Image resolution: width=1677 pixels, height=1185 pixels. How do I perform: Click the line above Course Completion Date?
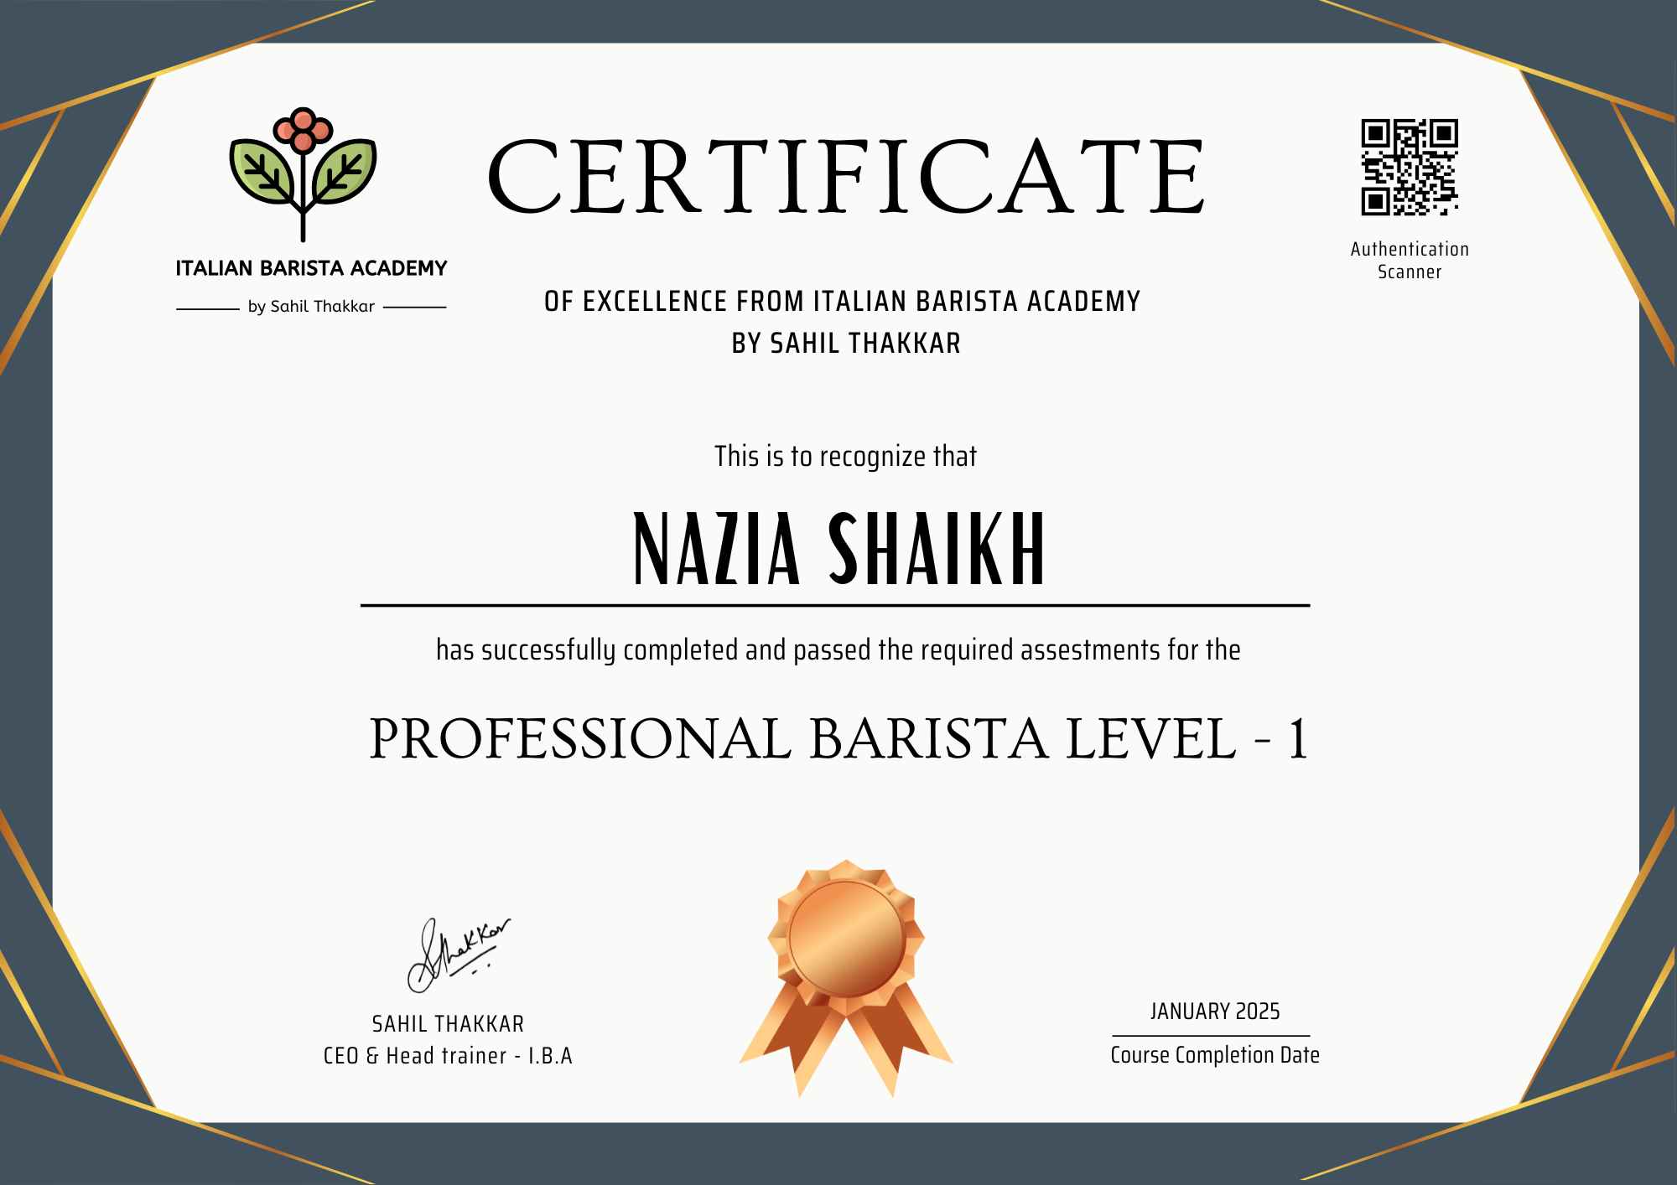1211,1036
